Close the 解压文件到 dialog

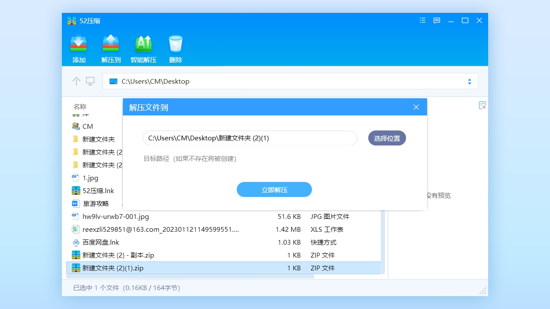point(416,107)
